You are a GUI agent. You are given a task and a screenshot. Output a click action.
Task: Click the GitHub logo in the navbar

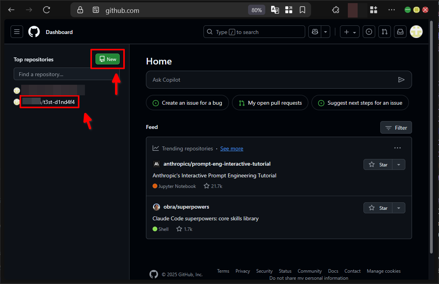34,32
